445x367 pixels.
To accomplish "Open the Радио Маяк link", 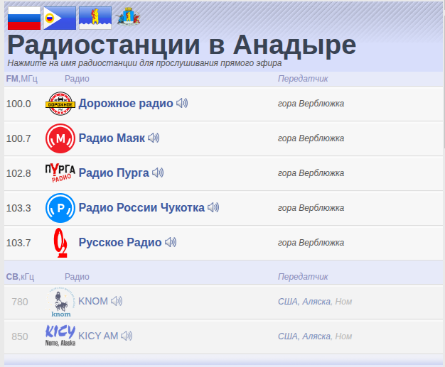I will click(112, 138).
